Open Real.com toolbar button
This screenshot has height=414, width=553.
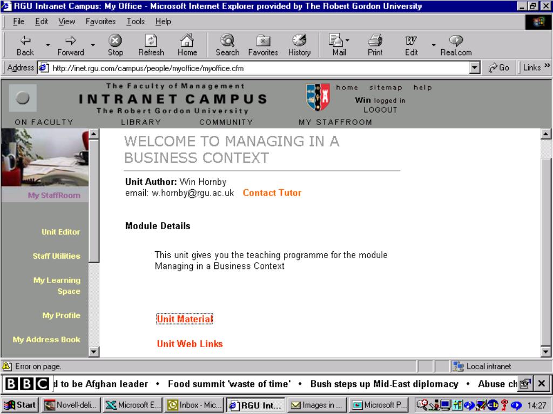point(456,45)
